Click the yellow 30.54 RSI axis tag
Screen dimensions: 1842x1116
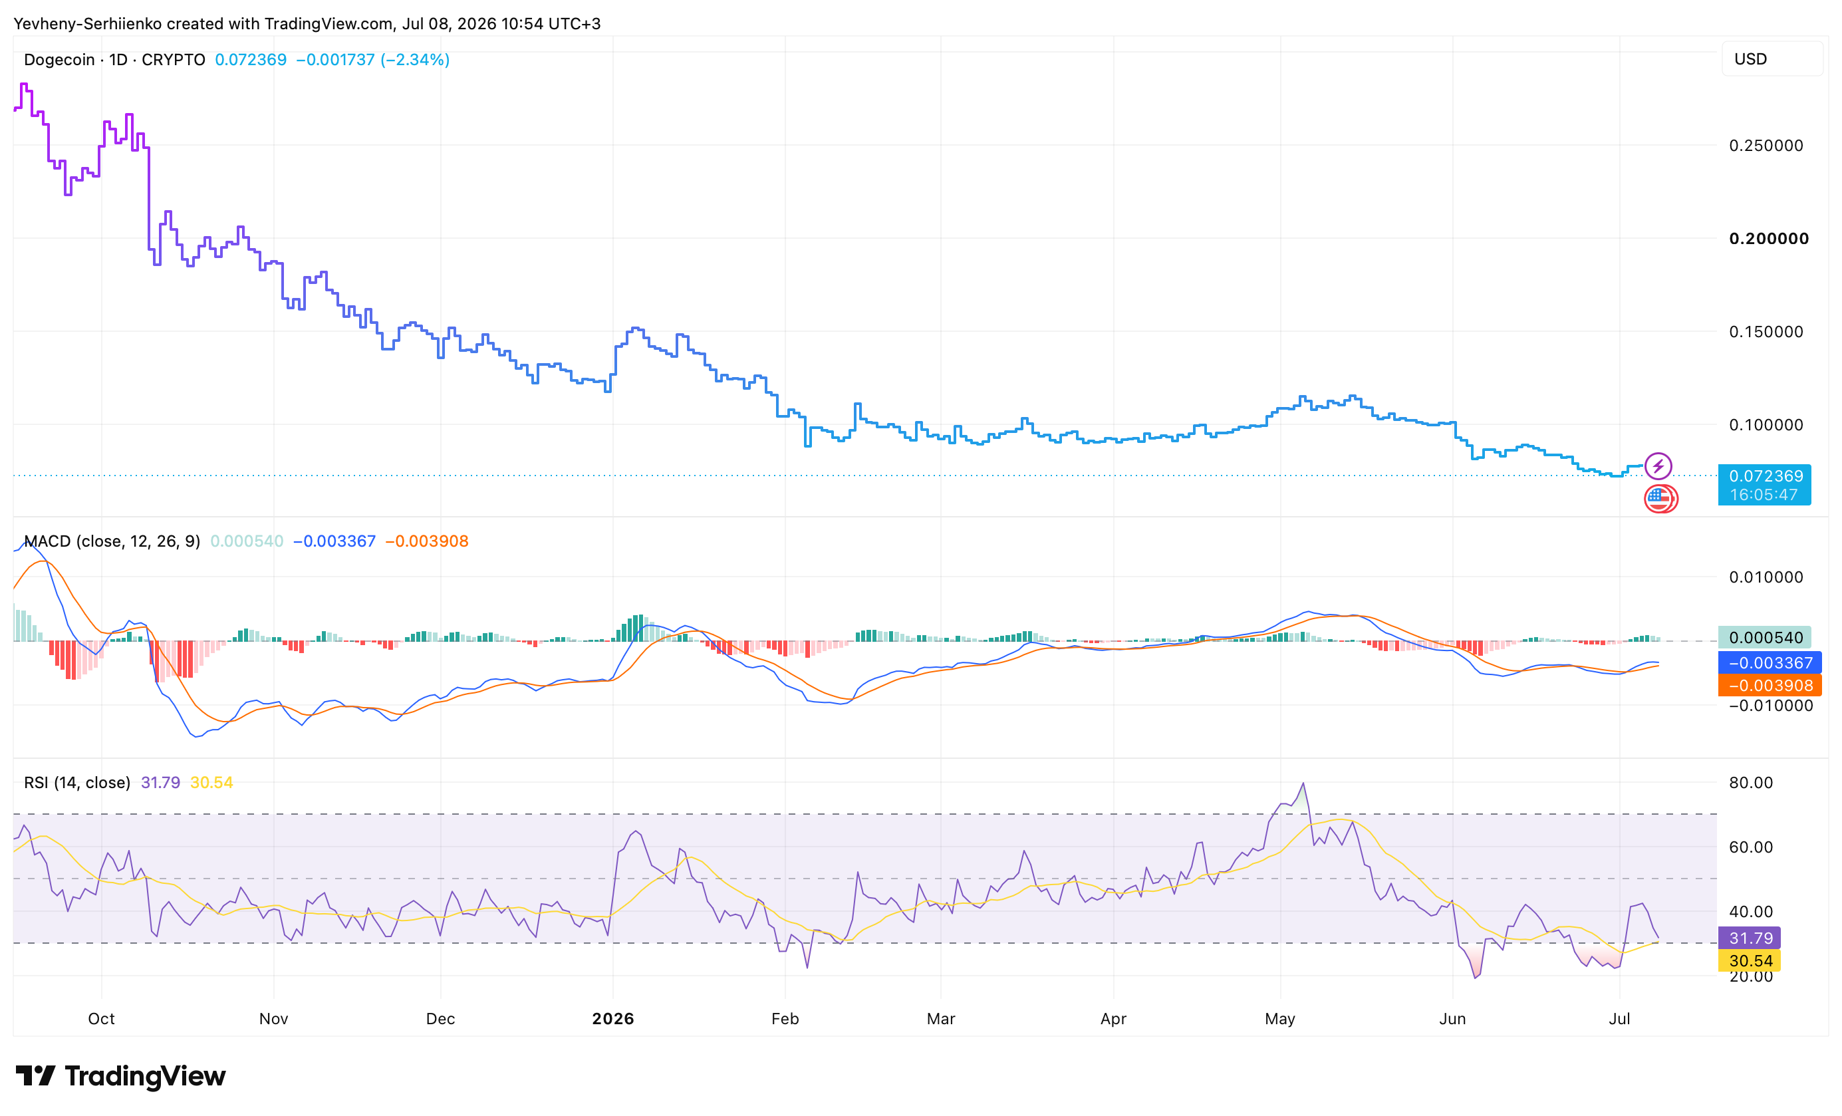click(1750, 960)
